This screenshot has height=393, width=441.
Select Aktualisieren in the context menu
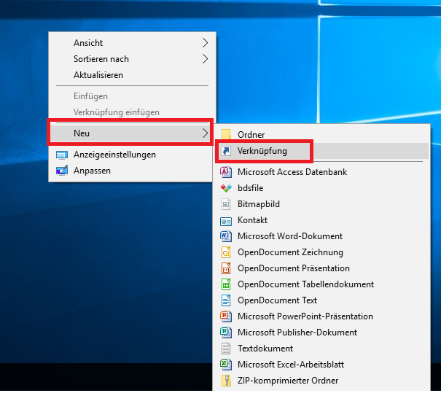click(x=98, y=75)
